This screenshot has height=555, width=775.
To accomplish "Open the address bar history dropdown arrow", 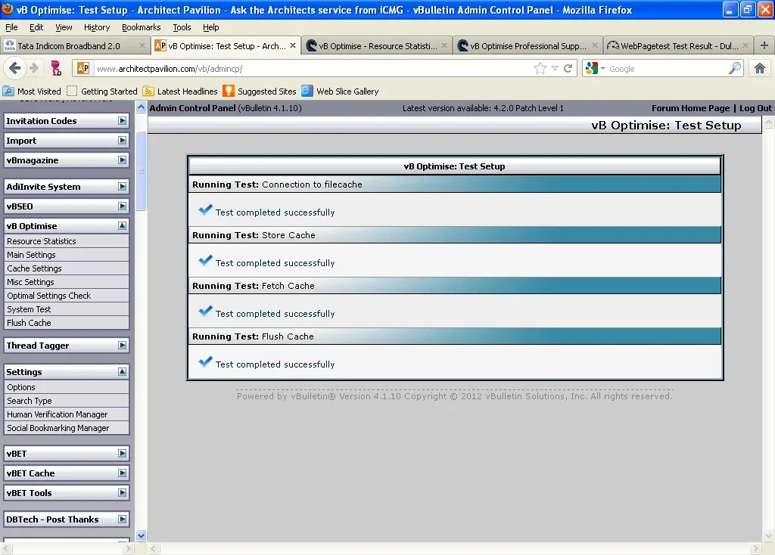I will point(555,69).
